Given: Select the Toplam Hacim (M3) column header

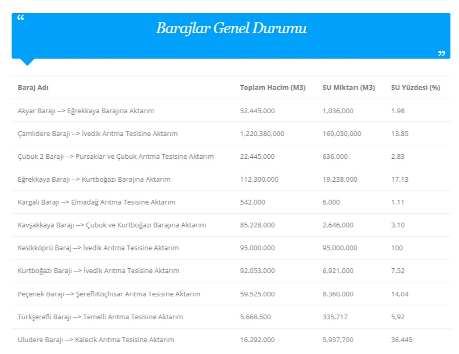Looking at the screenshot, I should (273, 87).
